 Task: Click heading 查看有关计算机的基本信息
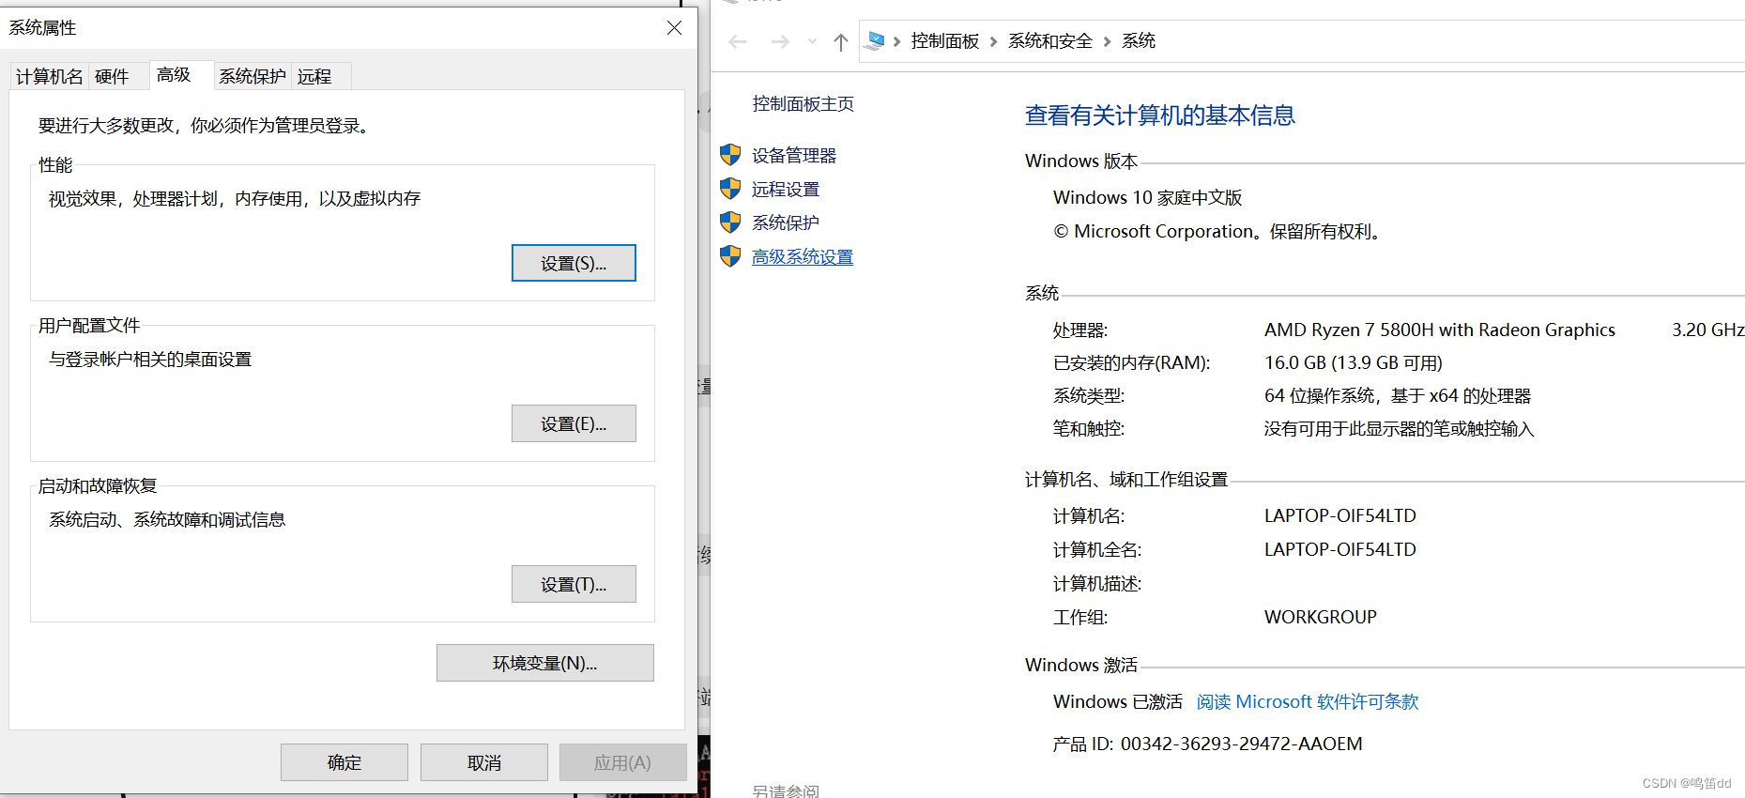click(x=1160, y=115)
